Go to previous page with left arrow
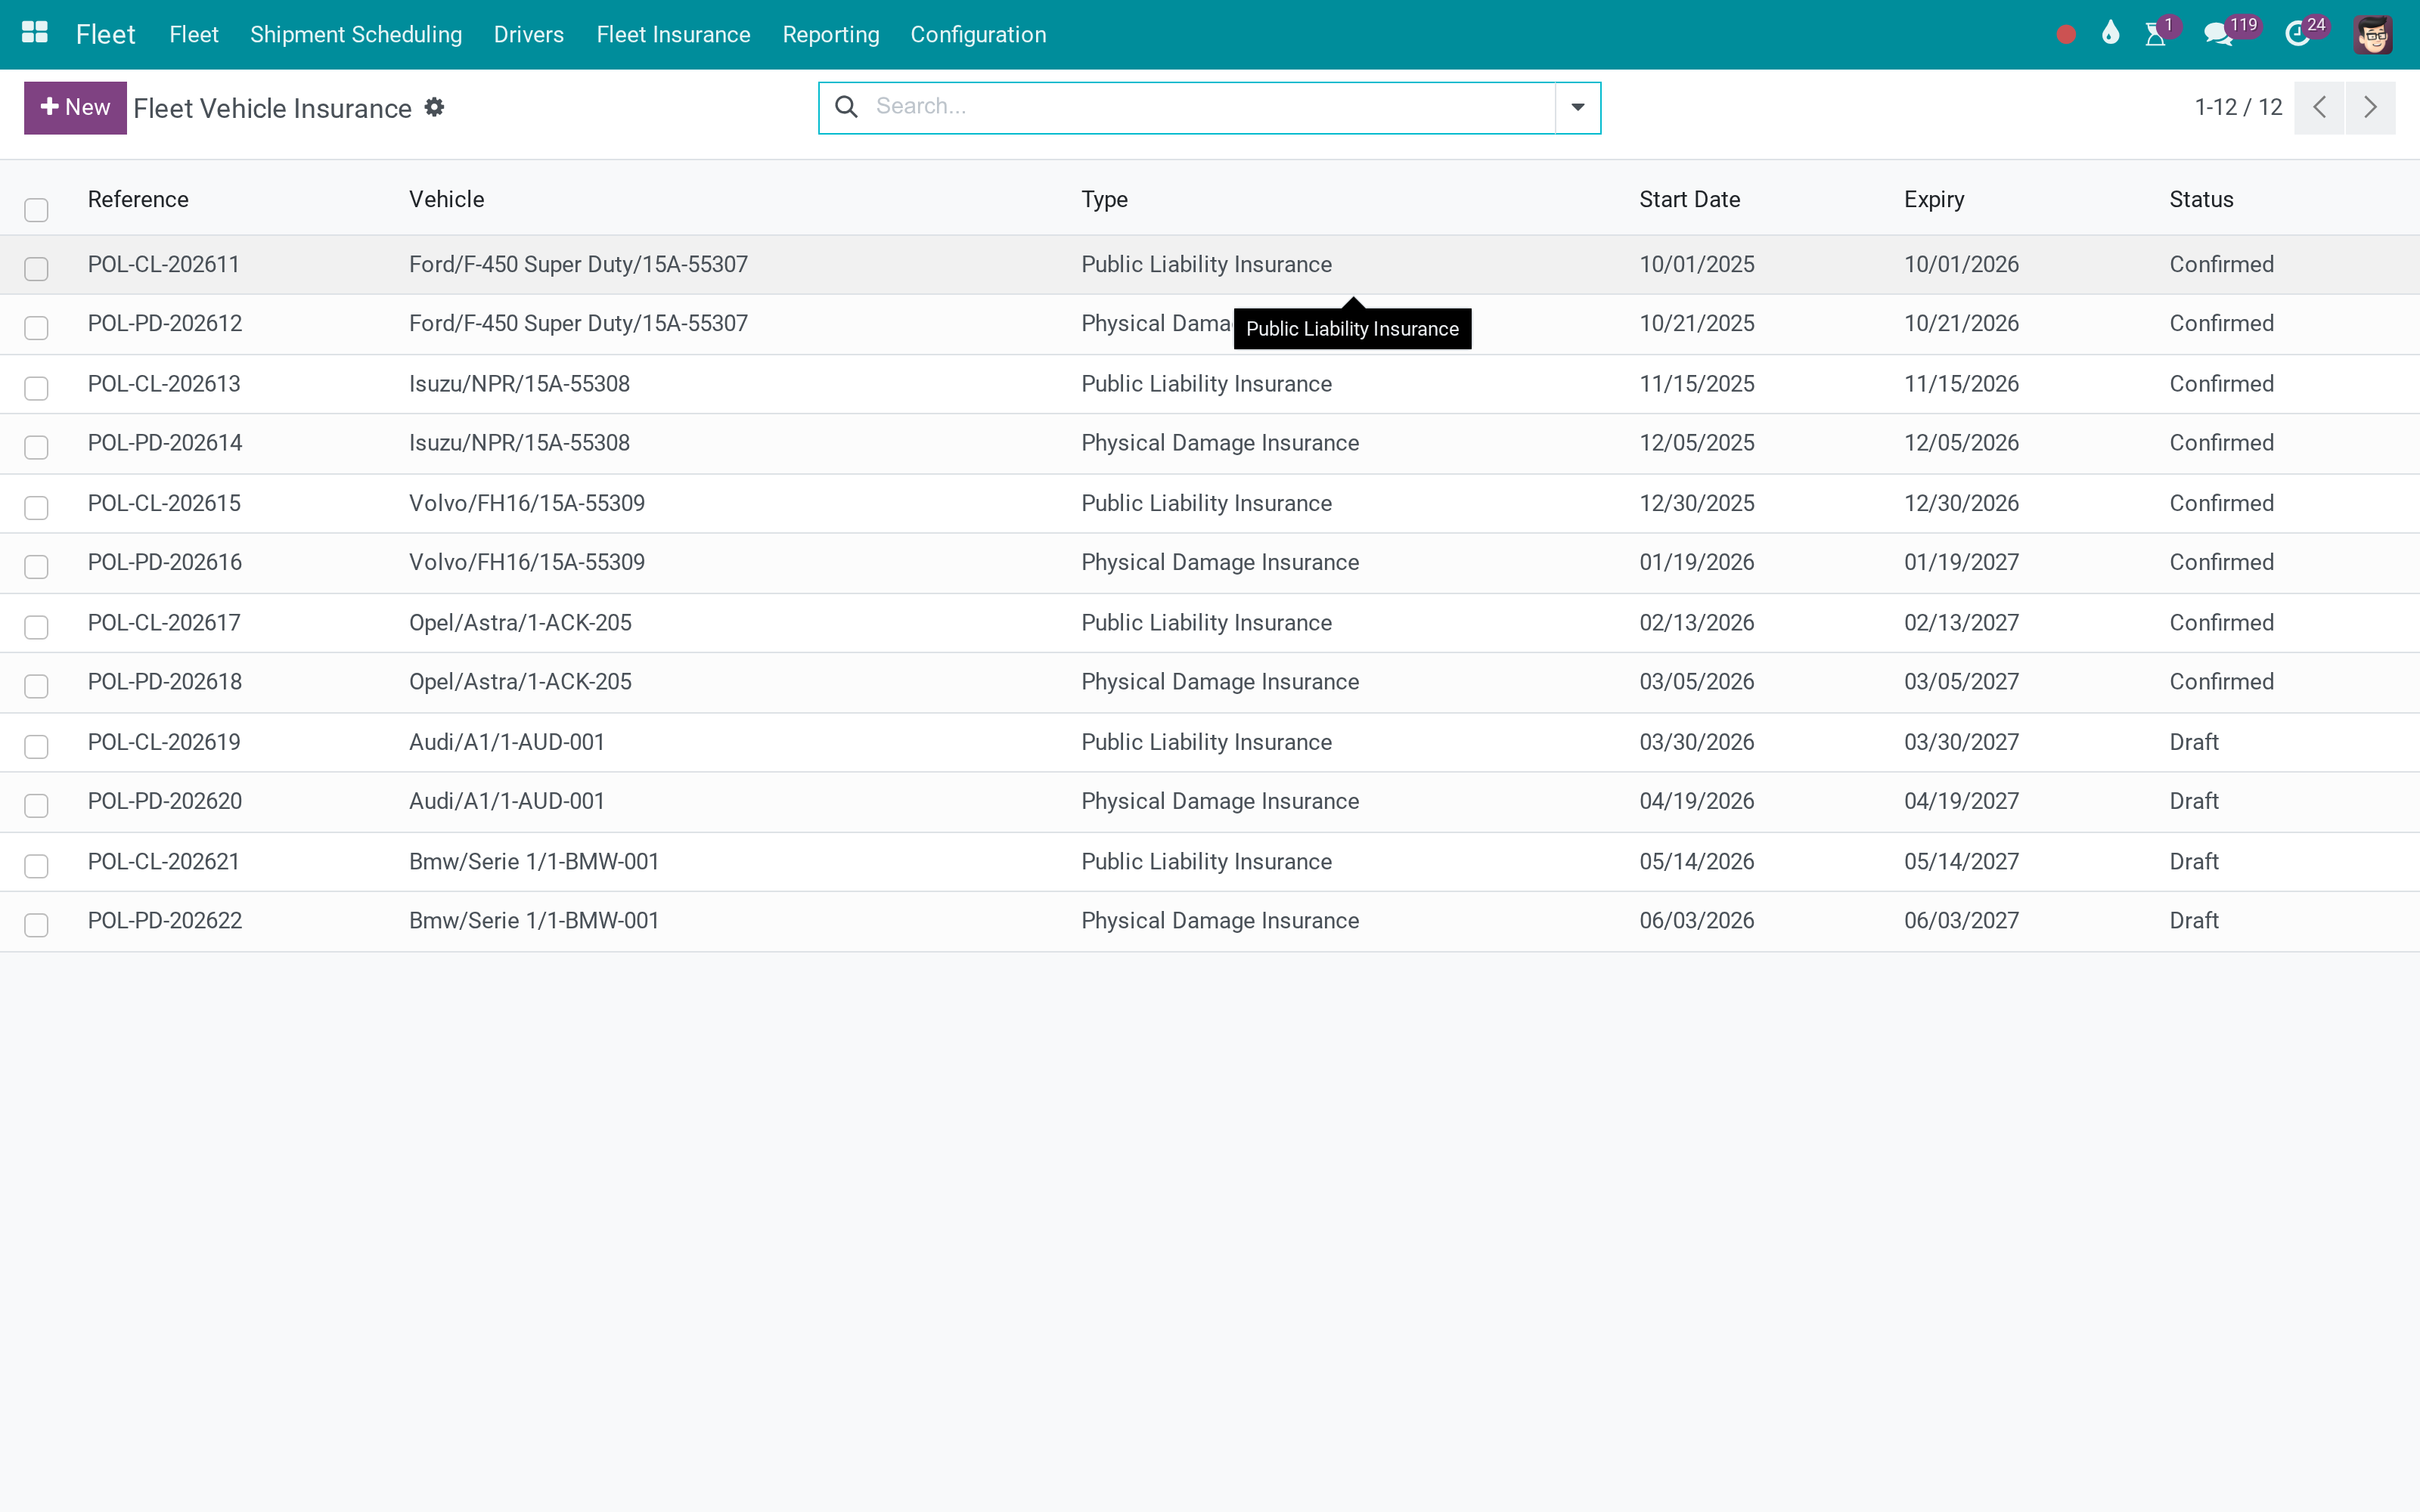The image size is (2420, 1512). coord(2319,107)
